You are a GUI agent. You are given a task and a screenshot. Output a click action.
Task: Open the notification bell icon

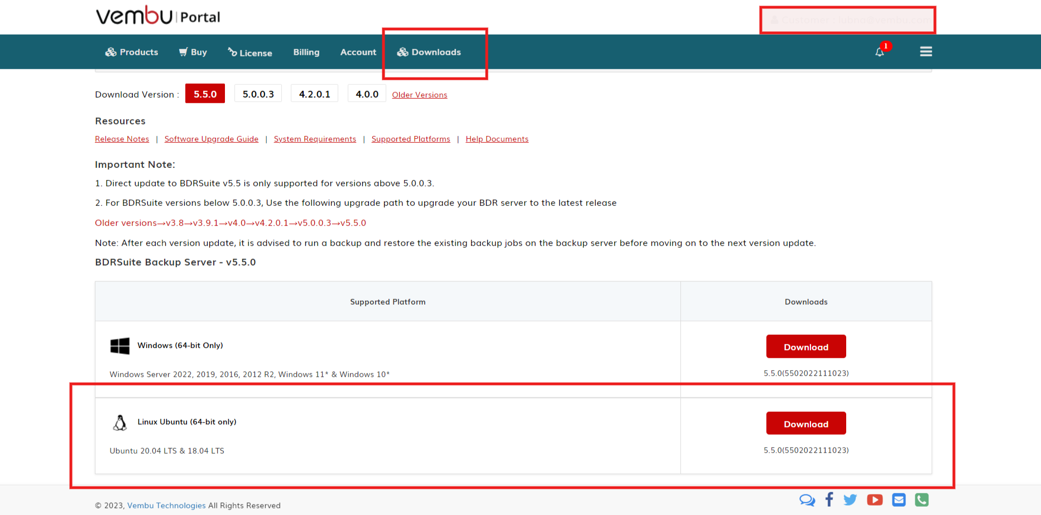tap(880, 52)
